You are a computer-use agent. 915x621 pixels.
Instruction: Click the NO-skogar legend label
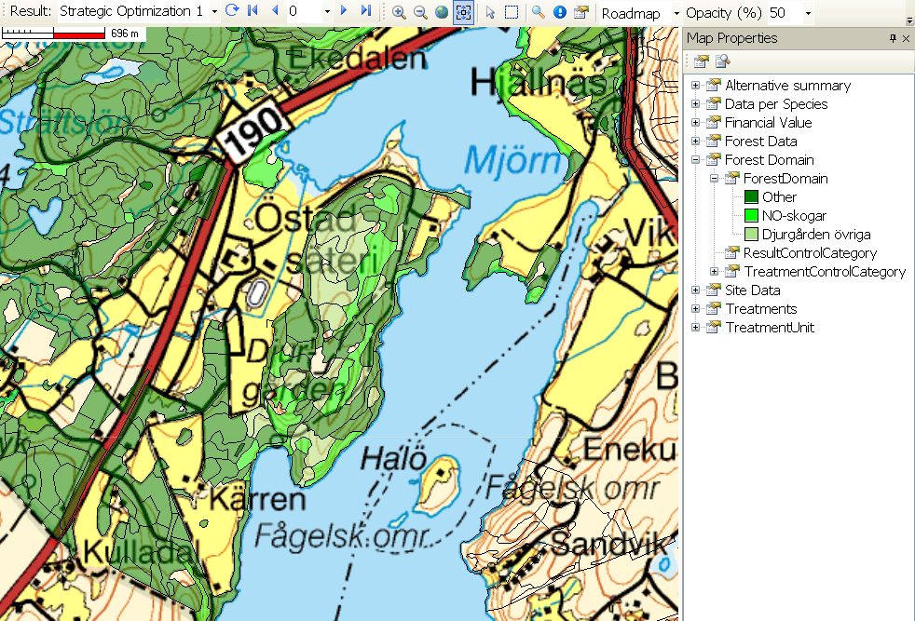click(794, 216)
